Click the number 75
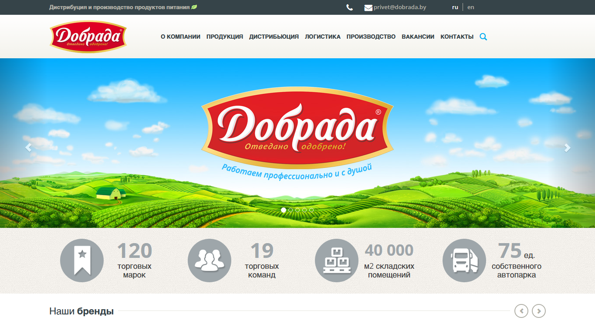Viewport: 595px width, 334px height. (x=510, y=251)
